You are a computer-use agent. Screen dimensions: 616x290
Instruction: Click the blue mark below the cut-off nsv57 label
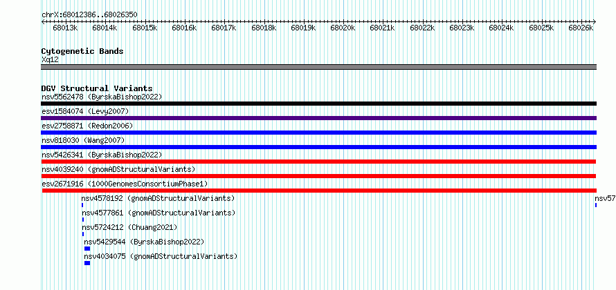[596, 205]
